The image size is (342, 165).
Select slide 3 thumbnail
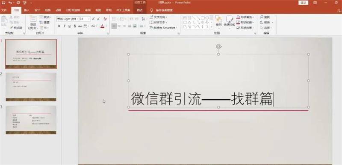(31, 120)
